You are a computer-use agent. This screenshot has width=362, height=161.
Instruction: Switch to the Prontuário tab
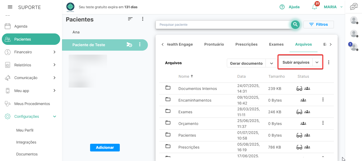(214, 44)
